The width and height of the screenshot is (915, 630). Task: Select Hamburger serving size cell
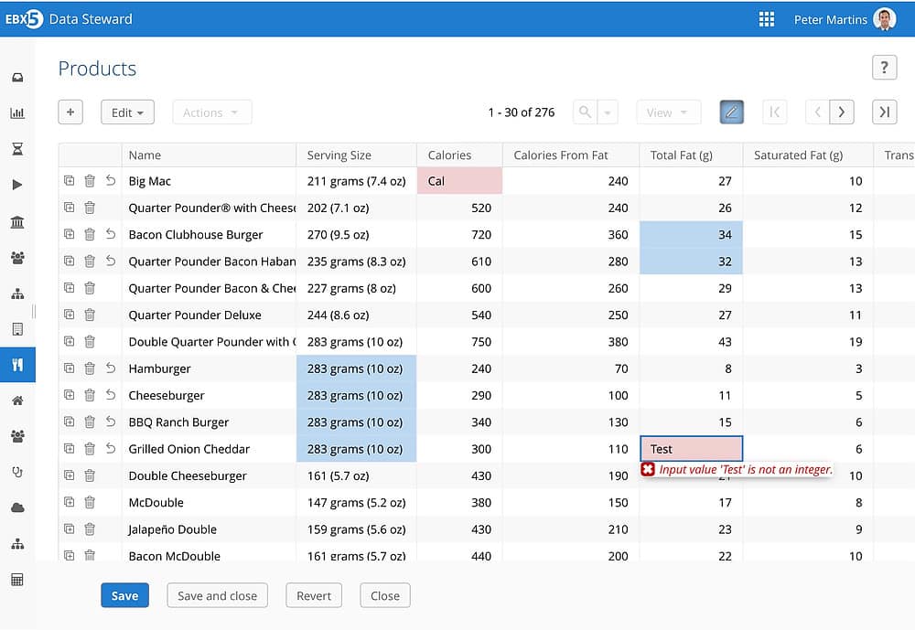tap(357, 368)
